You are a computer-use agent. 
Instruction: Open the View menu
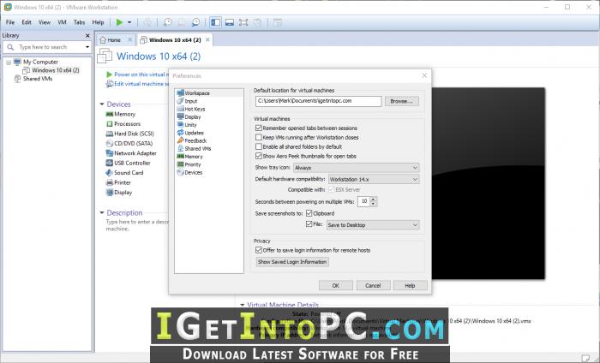tap(45, 22)
